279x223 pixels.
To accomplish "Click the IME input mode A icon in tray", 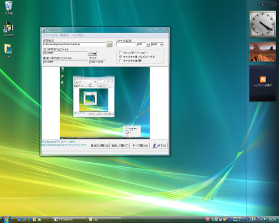I will [x=213, y=219].
